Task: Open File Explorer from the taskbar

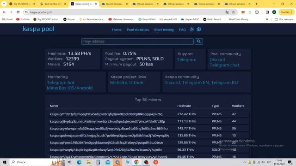Action: point(88,162)
